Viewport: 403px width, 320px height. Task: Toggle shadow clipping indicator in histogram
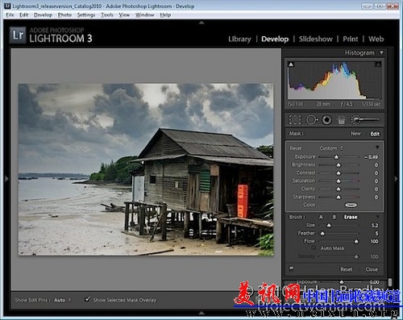(291, 64)
